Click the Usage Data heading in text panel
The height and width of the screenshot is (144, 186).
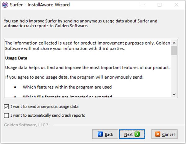coord(16,58)
